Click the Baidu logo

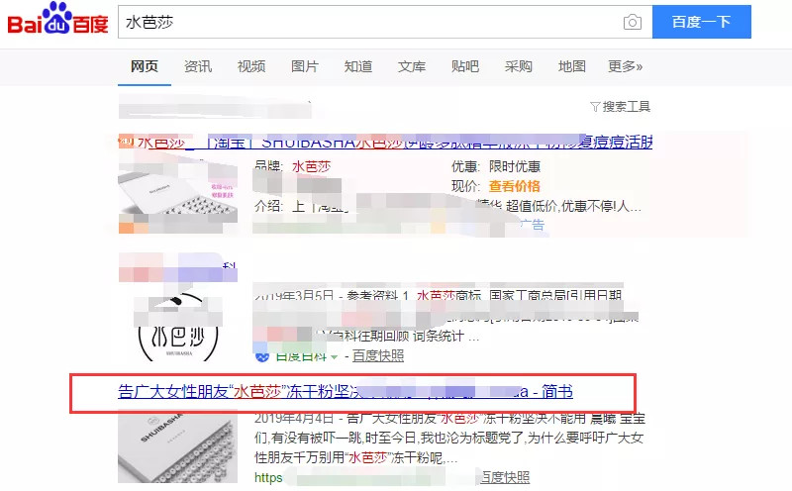[57, 21]
